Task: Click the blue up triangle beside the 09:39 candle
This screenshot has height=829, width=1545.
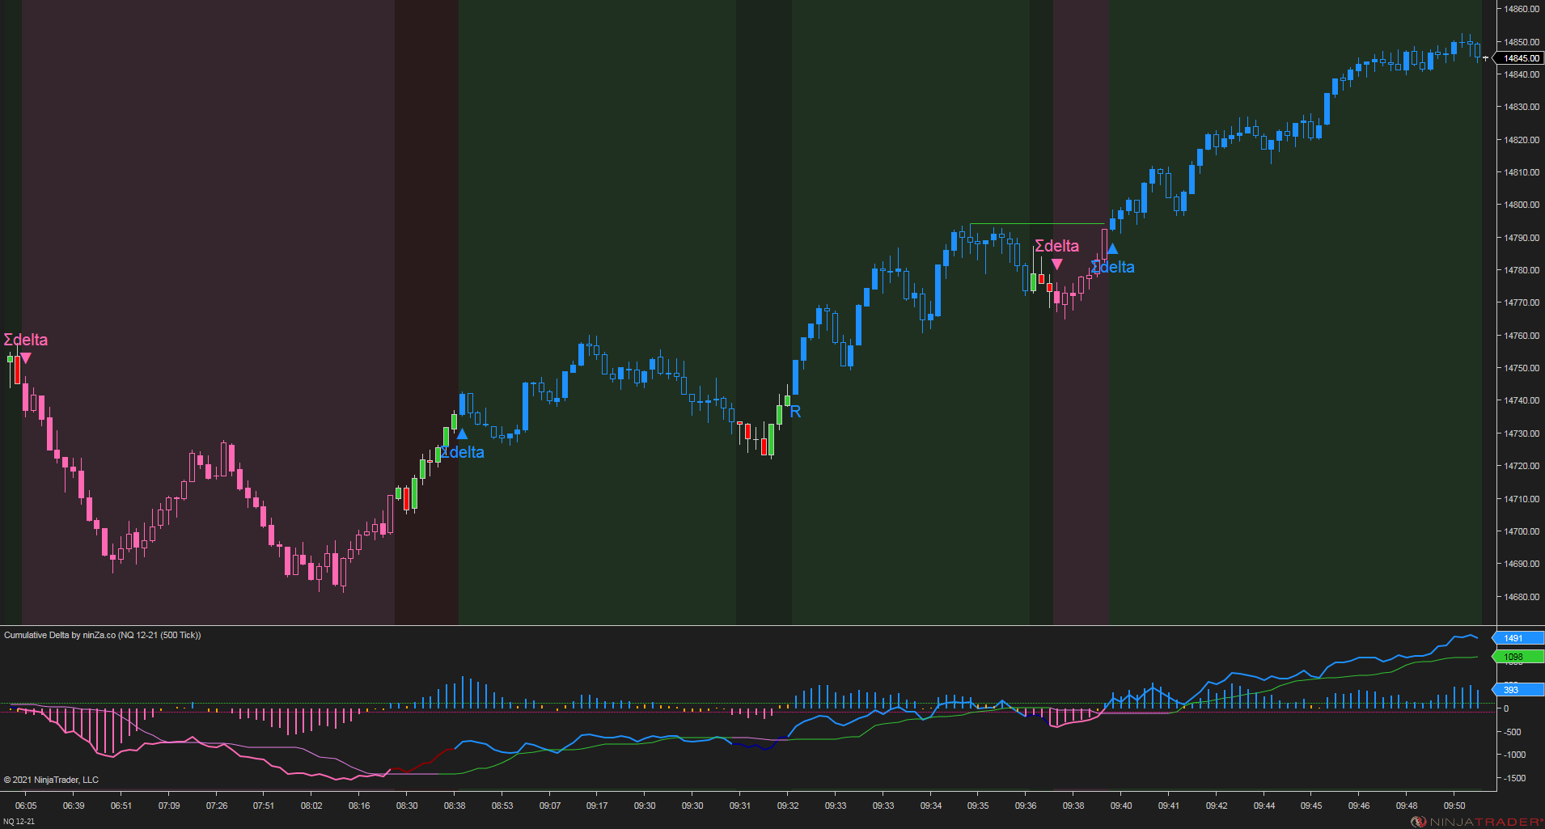Action: pyautogui.click(x=1112, y=249)
